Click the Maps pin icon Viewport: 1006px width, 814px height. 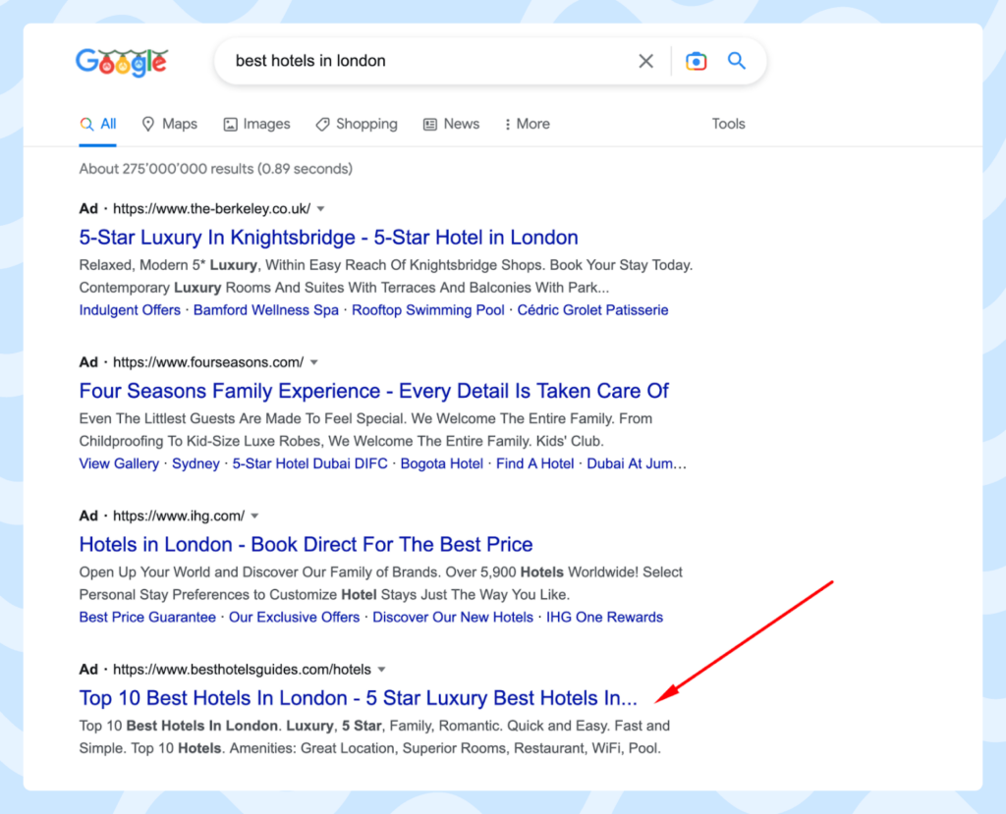click(148, 124)
